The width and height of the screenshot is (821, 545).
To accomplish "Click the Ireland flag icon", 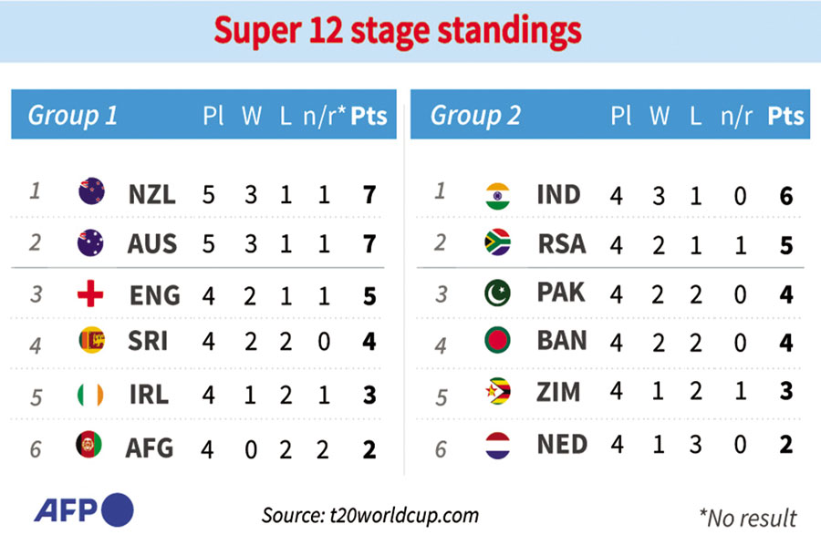I will coord(91,395).
